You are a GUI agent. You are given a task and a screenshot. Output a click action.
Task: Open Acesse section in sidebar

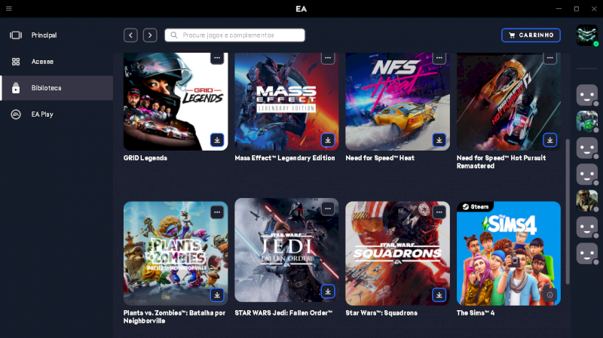(x=57, y=62)
